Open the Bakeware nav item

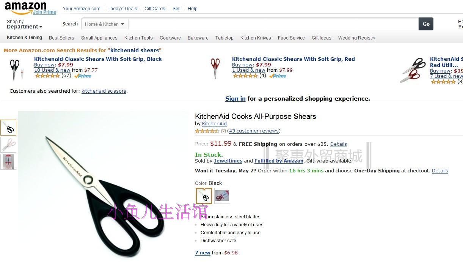tap(198, 38)
